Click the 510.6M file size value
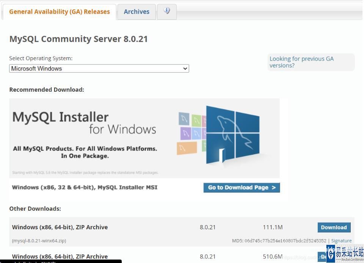Image resolution: width=364 pixels, height=263 pixels. pyautogui.click(x=273, y=257)
